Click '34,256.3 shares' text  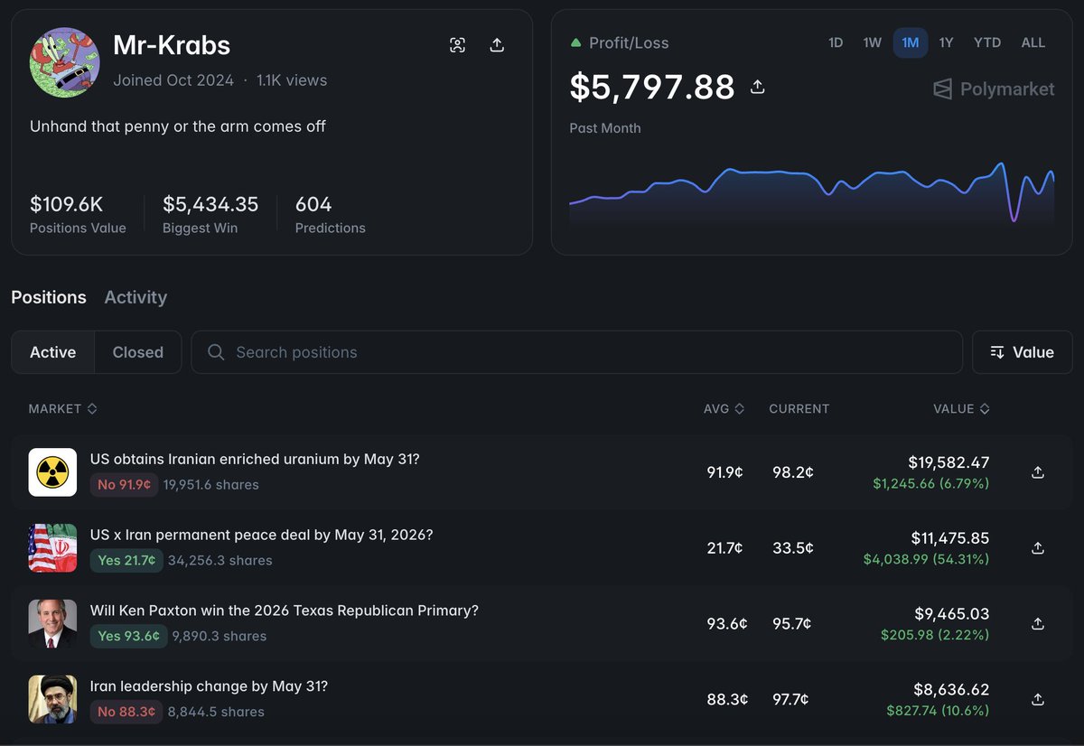click(220, 561)
